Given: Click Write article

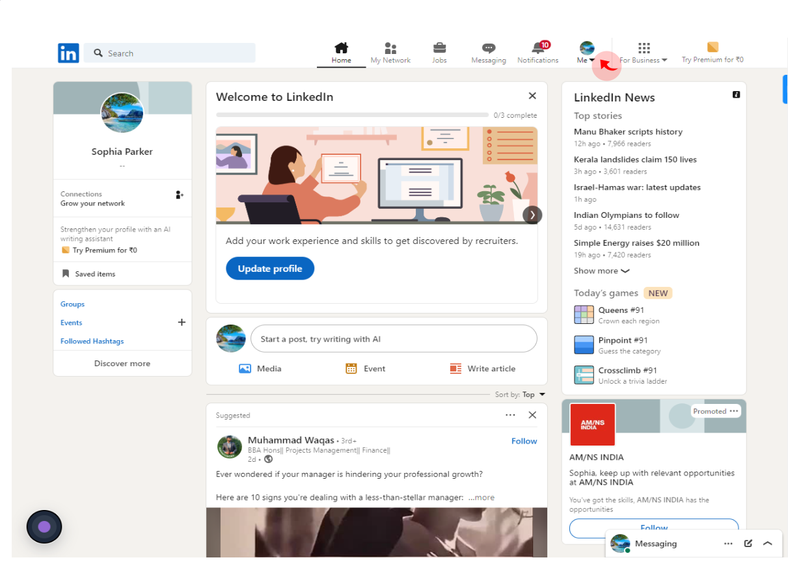Looking at the screenshot, I should click(483, 369).
